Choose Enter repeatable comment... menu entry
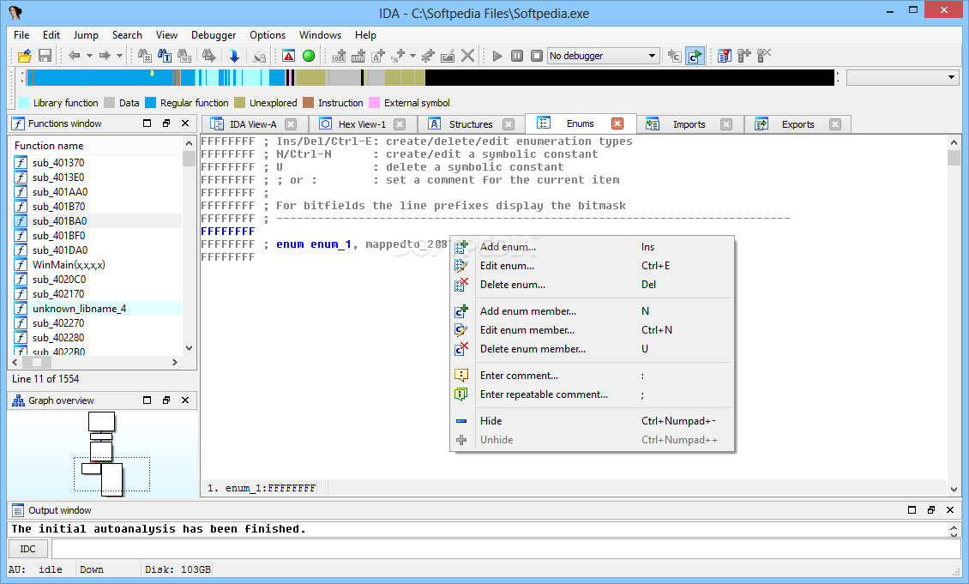This screenshot has width=969, height=584. 592,394
